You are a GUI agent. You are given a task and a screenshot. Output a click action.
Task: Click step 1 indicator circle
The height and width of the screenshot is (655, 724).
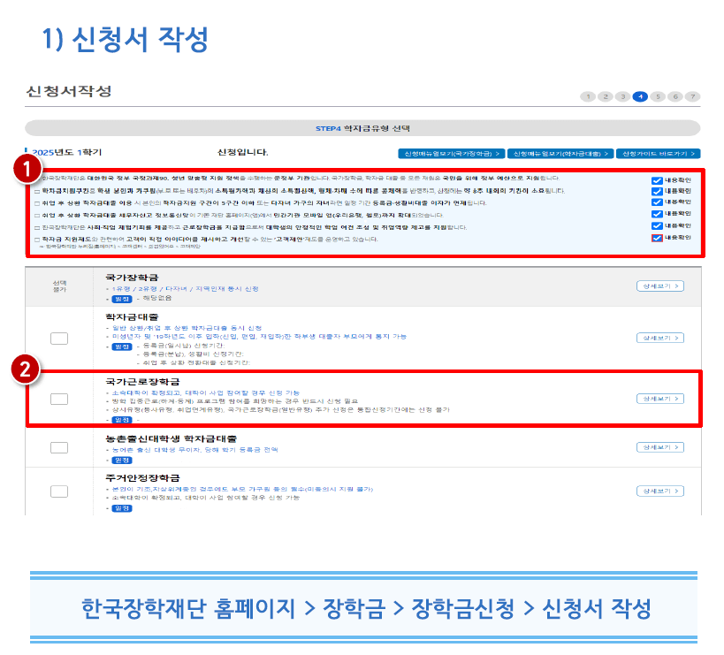(x=588, y=96)
